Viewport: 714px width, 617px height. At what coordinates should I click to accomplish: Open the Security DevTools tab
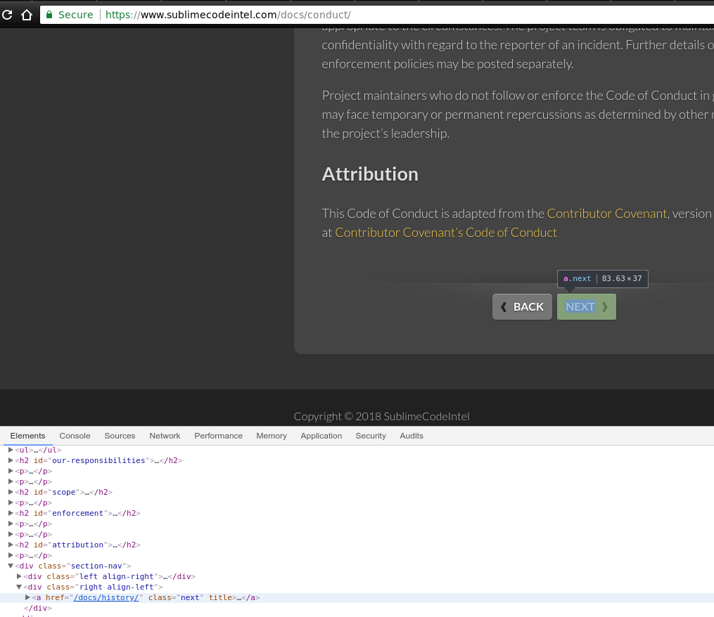point(371,436)
